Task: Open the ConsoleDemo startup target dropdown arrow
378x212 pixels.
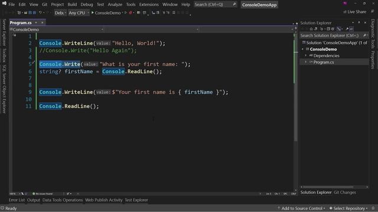Action: point(122,12)
